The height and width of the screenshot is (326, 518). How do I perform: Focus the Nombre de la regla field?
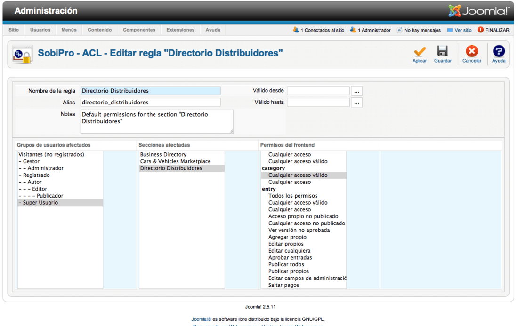[150, 91]
